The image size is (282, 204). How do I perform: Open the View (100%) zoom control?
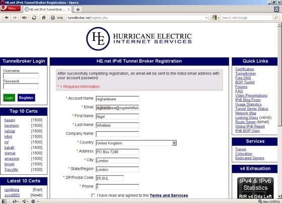pos(269,201)
